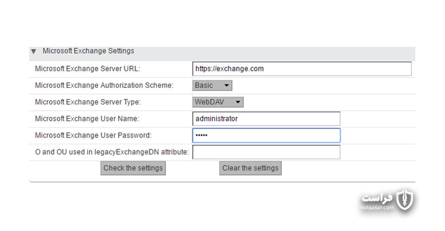Click the Exchange User Name field
The height and width of the screenshot is (231, 445).
[266, 119]
